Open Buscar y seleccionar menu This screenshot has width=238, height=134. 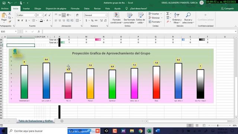point(188,18)
